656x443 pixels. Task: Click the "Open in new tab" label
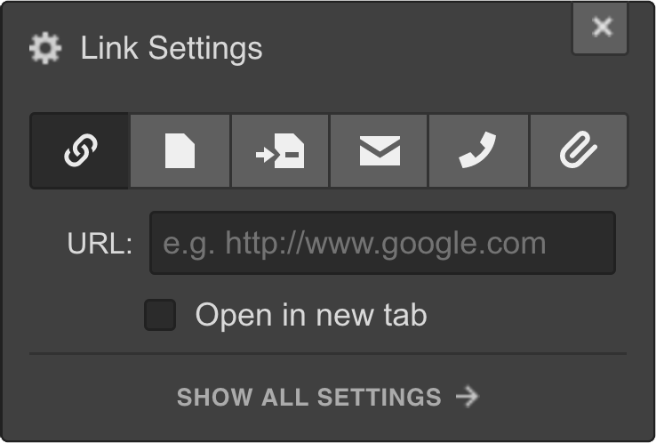pos(311,315)
